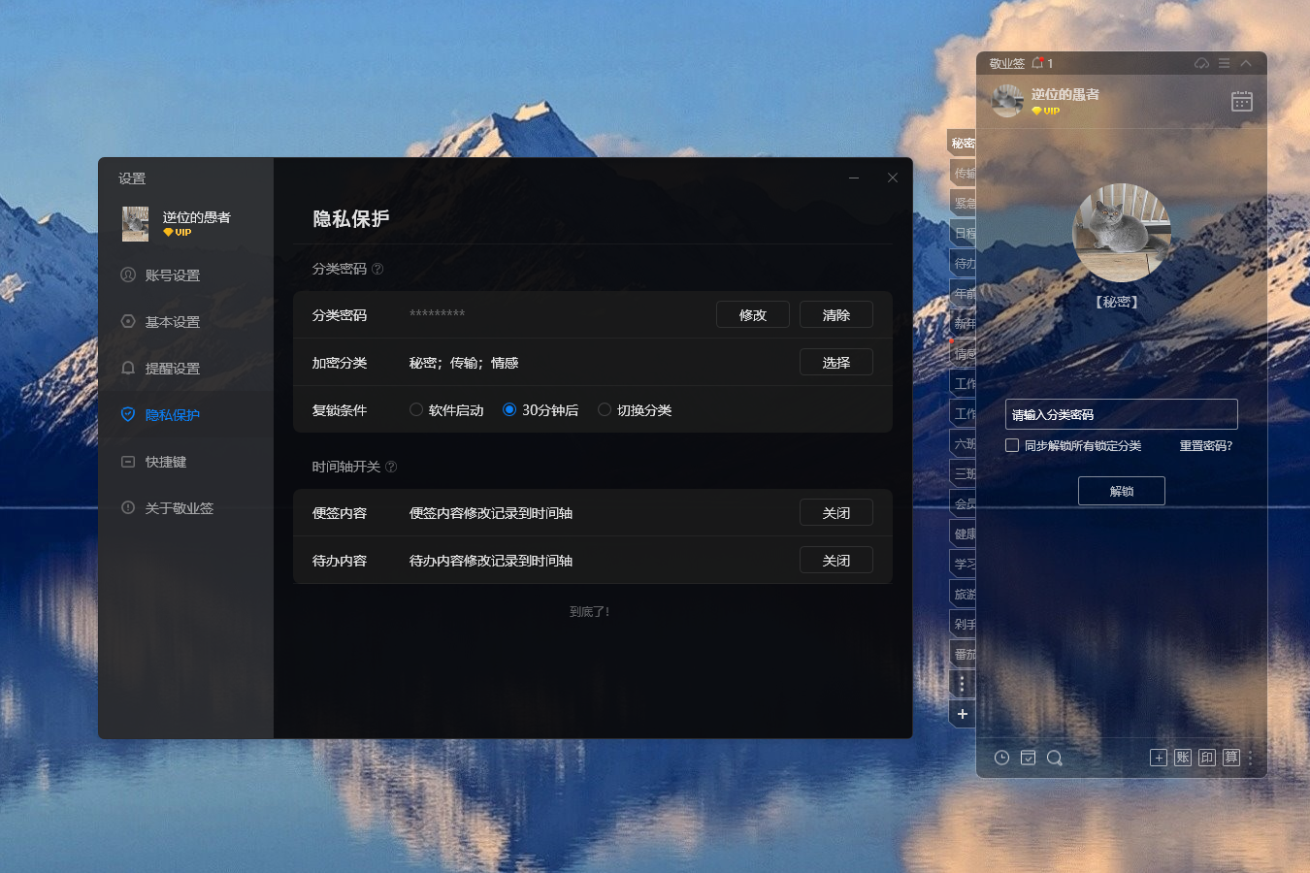
Task: Add a new category with plus tab
Action: (962, 714)
